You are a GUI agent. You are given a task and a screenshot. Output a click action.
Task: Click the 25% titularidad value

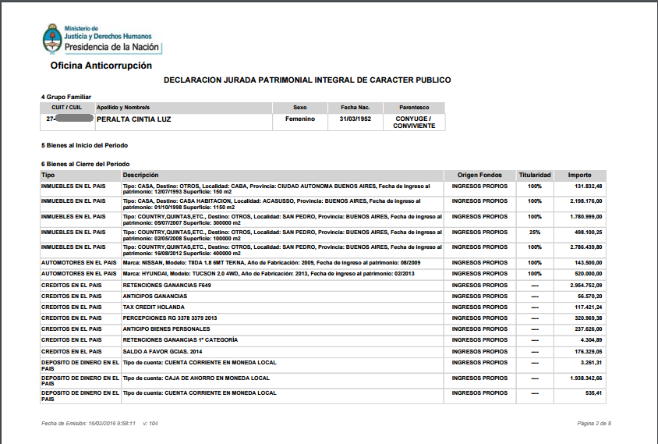coord(535,232)
